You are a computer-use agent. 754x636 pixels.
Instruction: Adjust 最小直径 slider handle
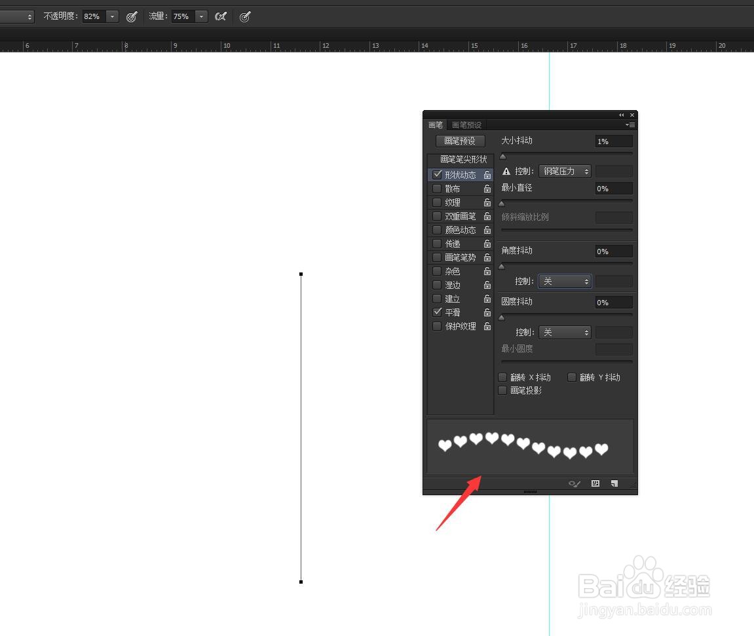pos(502,203)
